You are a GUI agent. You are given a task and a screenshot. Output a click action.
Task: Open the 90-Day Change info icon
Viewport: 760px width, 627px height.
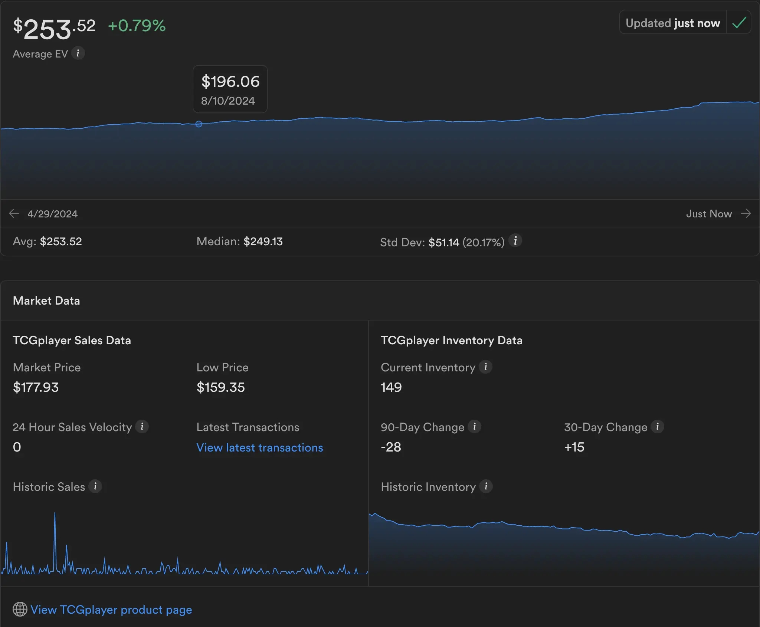pyautogui.click(x=474, y=427)
